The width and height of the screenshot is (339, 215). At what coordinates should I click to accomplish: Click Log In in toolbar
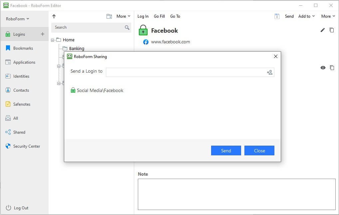[x=143, y=16]
